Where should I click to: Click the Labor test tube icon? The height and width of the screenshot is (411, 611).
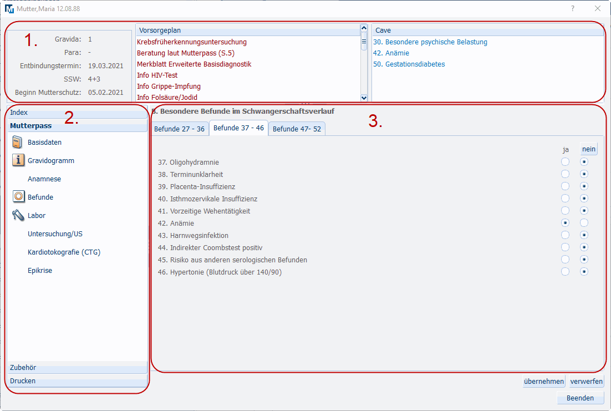pyautogui.click(x=18, y=215)
